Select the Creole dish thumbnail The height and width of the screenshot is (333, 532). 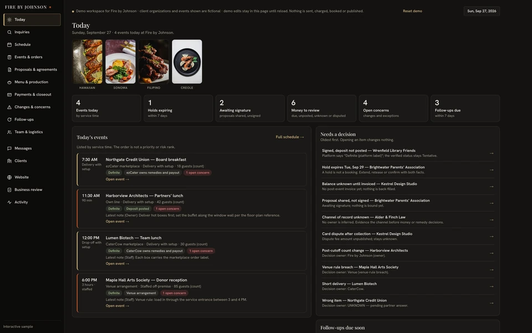pos(187,62)
